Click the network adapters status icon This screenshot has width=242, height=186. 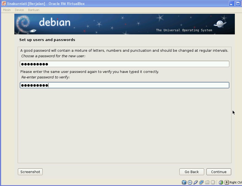pos(201,182)
